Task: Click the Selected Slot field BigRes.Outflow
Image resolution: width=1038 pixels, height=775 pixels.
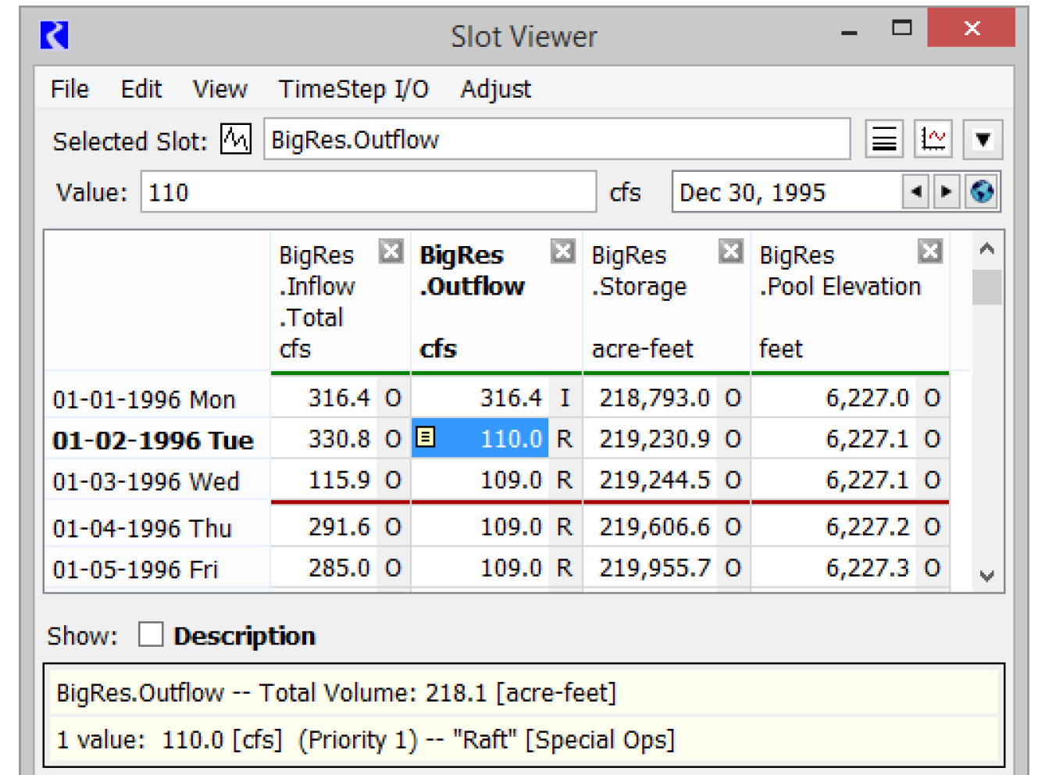Action: 556,140
